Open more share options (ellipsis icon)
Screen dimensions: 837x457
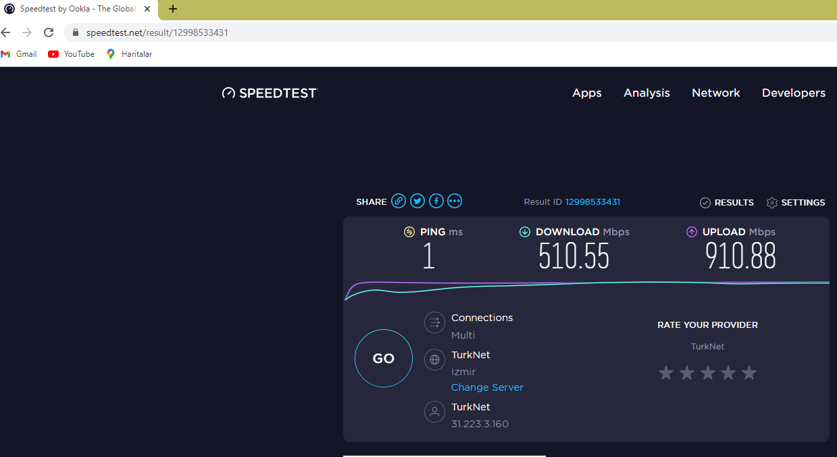[x=455, y=201]
